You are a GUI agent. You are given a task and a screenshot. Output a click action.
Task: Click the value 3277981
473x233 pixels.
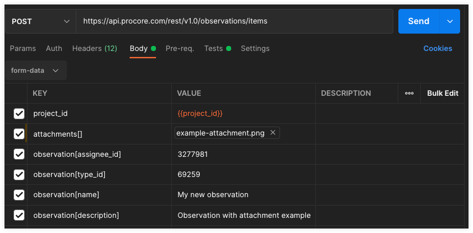(x=192, y=155)
